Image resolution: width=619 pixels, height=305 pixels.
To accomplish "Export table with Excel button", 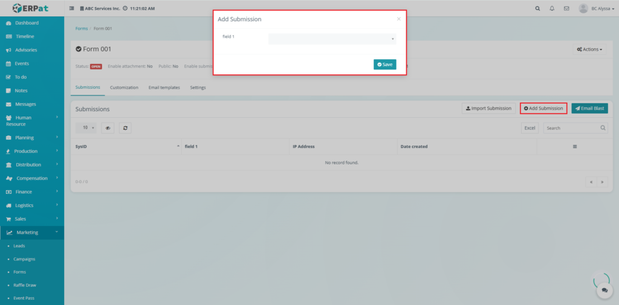I will [x=530, y=128].
